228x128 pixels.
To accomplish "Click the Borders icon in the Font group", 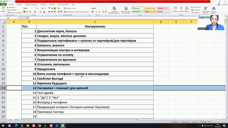I will tap(35, 12).
